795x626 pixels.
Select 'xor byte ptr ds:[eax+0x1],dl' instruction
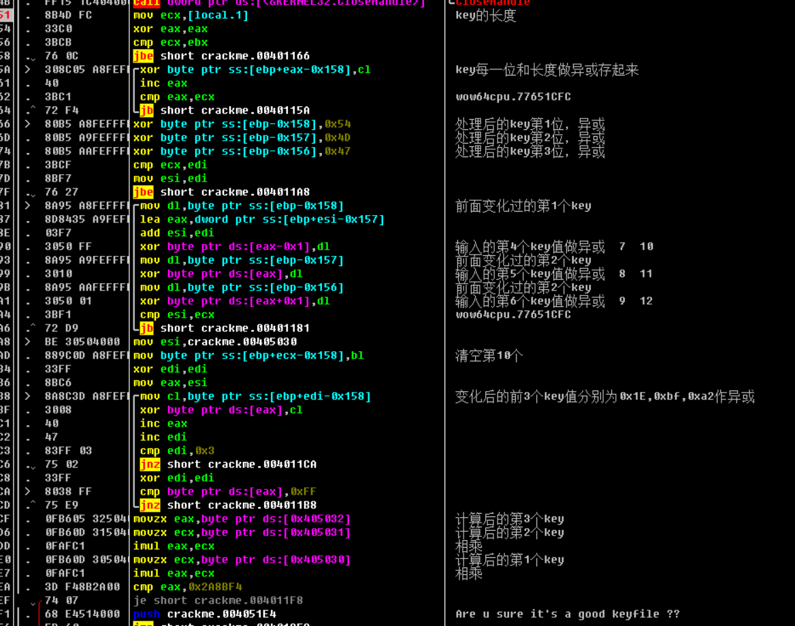click(x=235, y=301)
